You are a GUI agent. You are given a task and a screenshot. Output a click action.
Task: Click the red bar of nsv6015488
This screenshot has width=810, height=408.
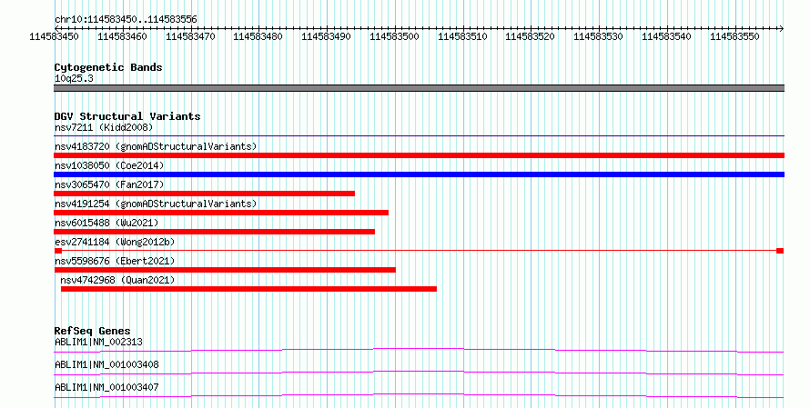click(215, 232)
